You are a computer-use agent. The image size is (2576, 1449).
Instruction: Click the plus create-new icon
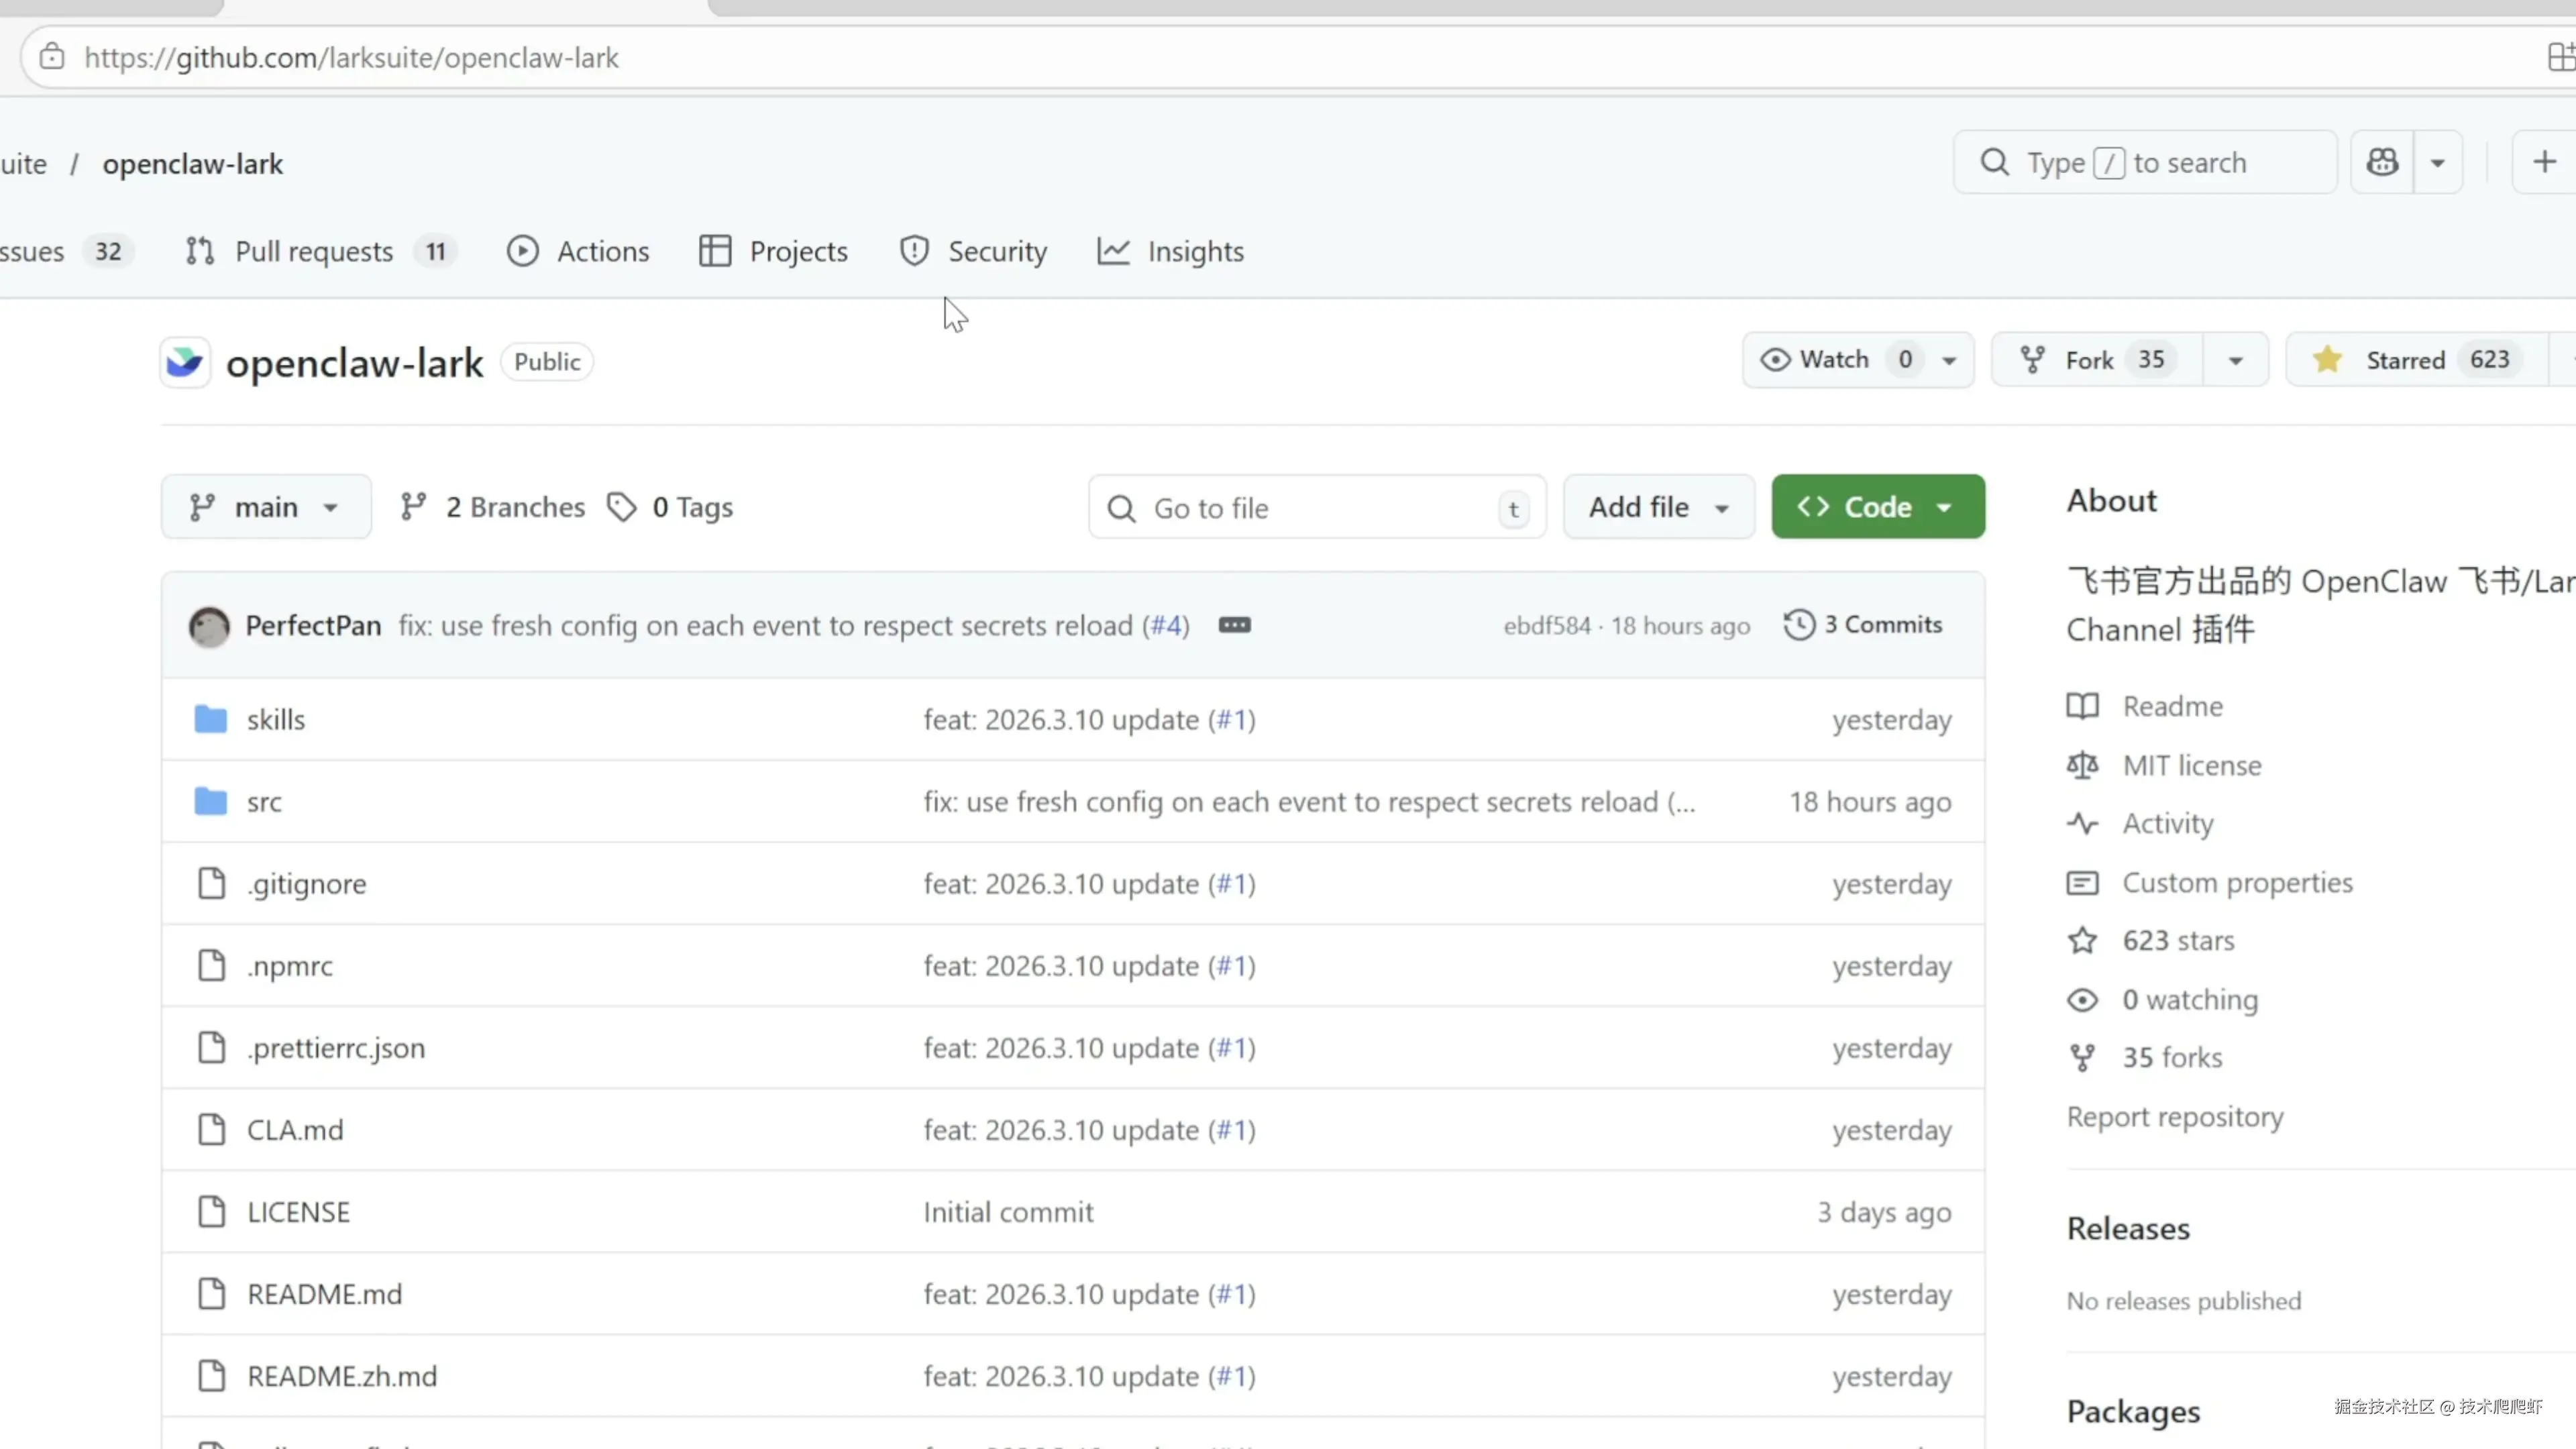[x=2544, y=162]
